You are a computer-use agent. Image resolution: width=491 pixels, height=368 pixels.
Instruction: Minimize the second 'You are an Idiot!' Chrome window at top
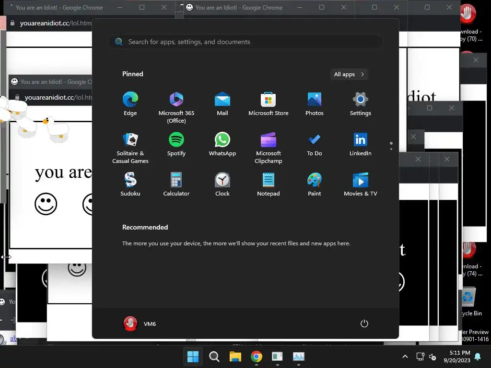[300, 7]
